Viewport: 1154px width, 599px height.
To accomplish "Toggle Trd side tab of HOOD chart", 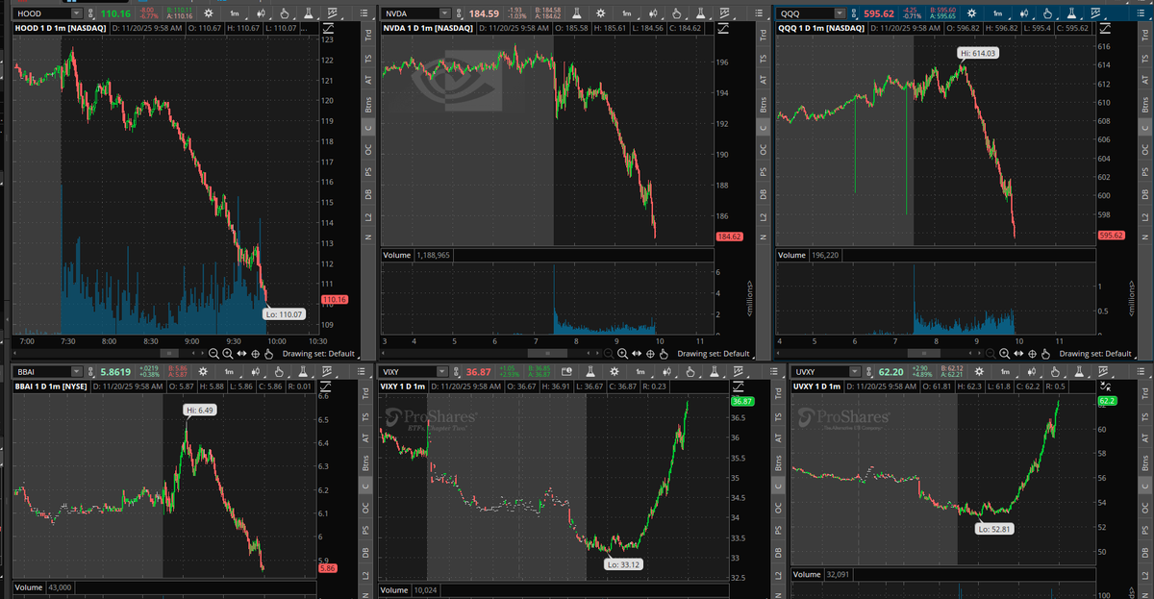I will [x=368, y=34].
